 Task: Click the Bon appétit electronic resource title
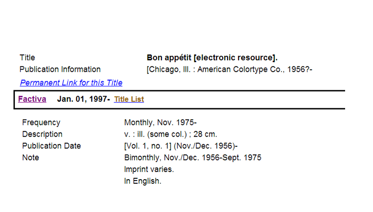coord(212,57)
